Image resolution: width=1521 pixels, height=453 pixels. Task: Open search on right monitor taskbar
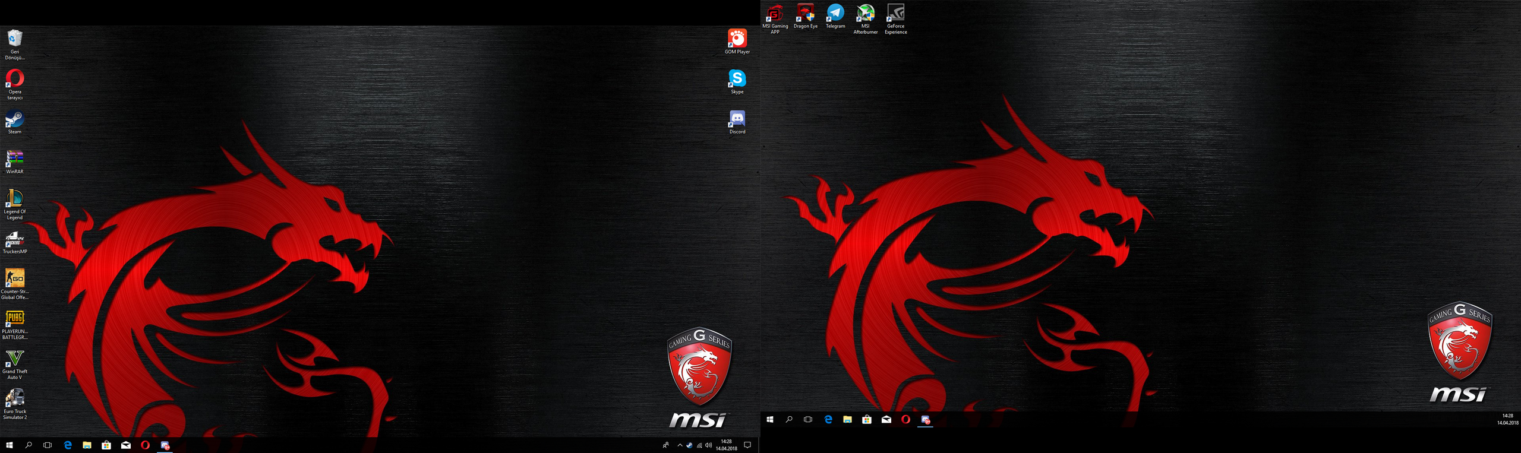789,420
